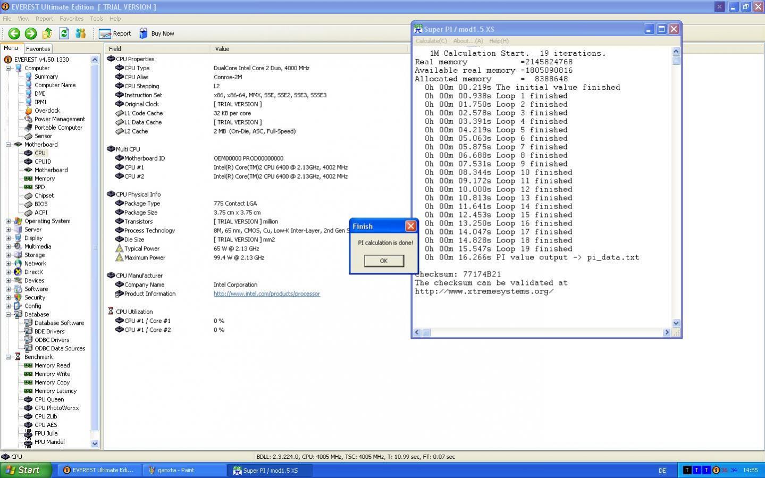765x478 pixels.
Task: Collapse the Database tree node
Action: click(8, 315)
